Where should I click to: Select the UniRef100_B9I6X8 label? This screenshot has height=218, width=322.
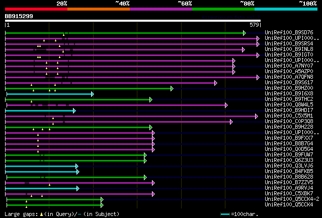[289, 93]
